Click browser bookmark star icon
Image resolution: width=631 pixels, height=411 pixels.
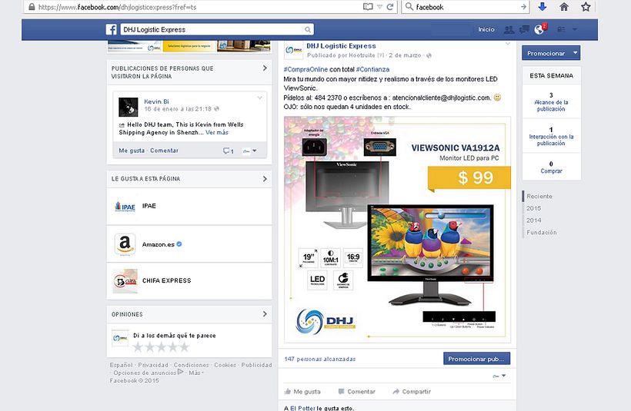tap(586, 6)
